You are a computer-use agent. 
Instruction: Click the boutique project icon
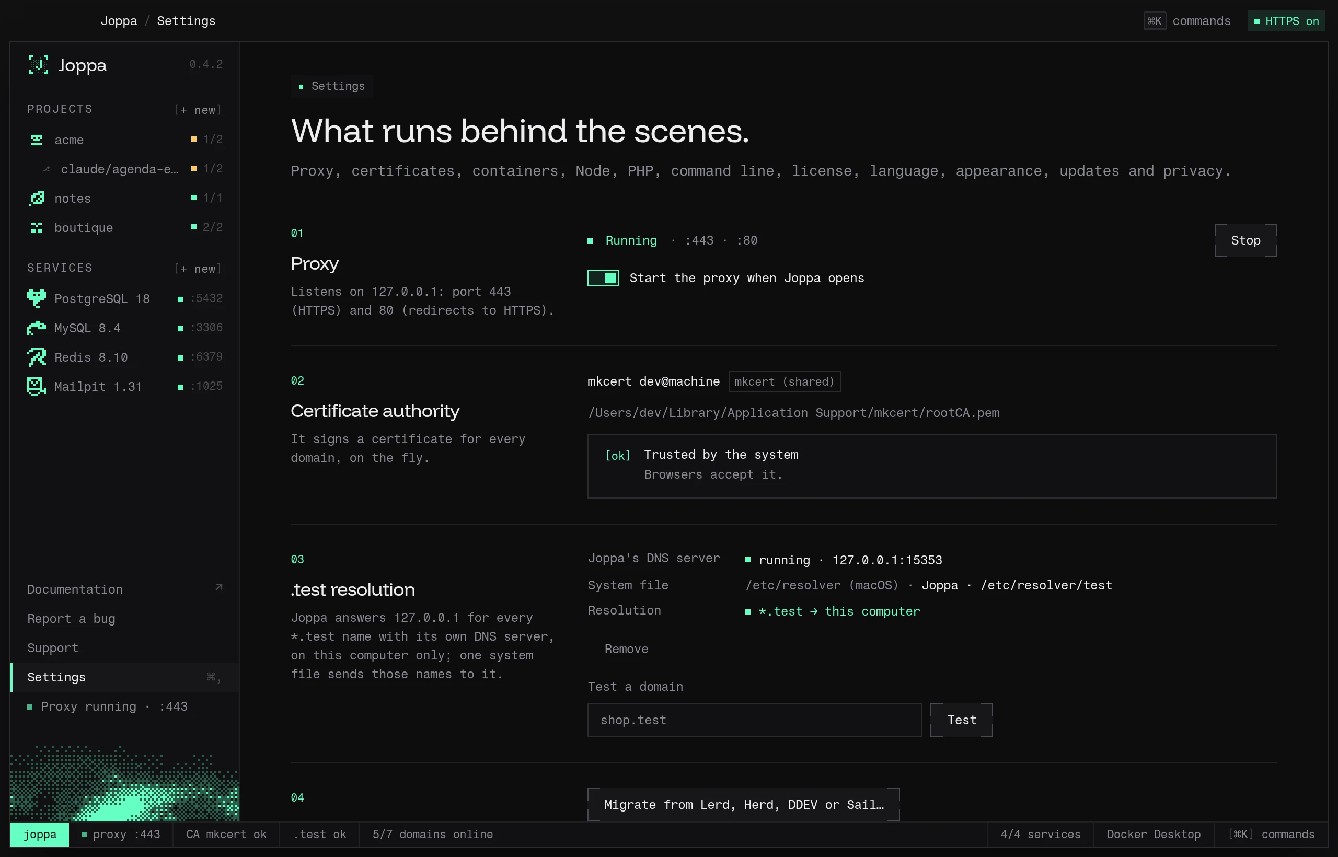tap(37, 228)
